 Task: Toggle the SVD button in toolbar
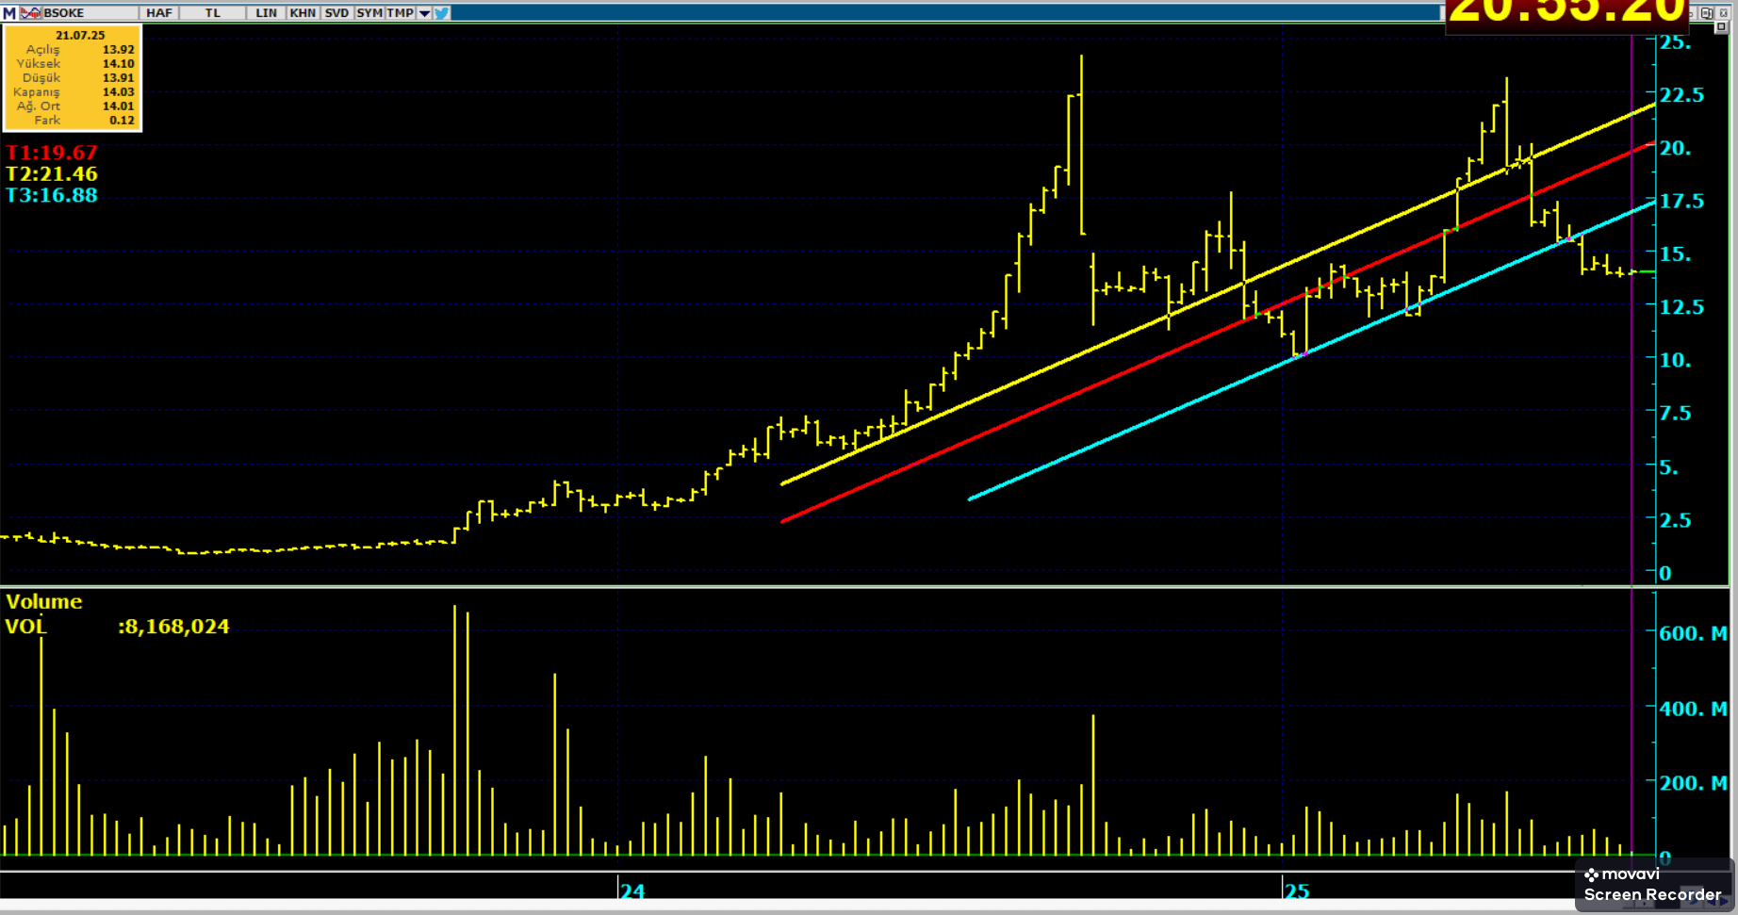[336, 13]
